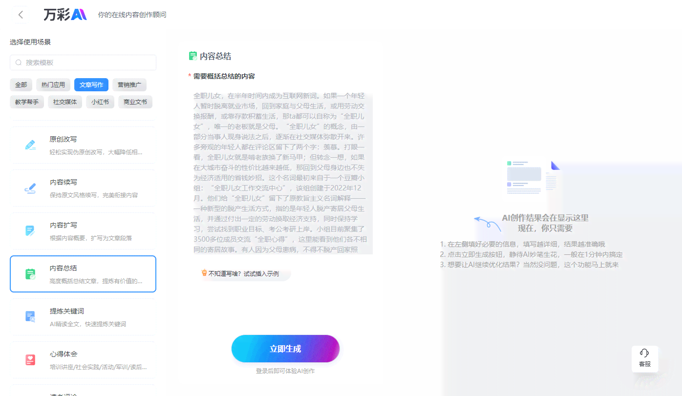Click the 客服 headset icon

click(644, 353)
